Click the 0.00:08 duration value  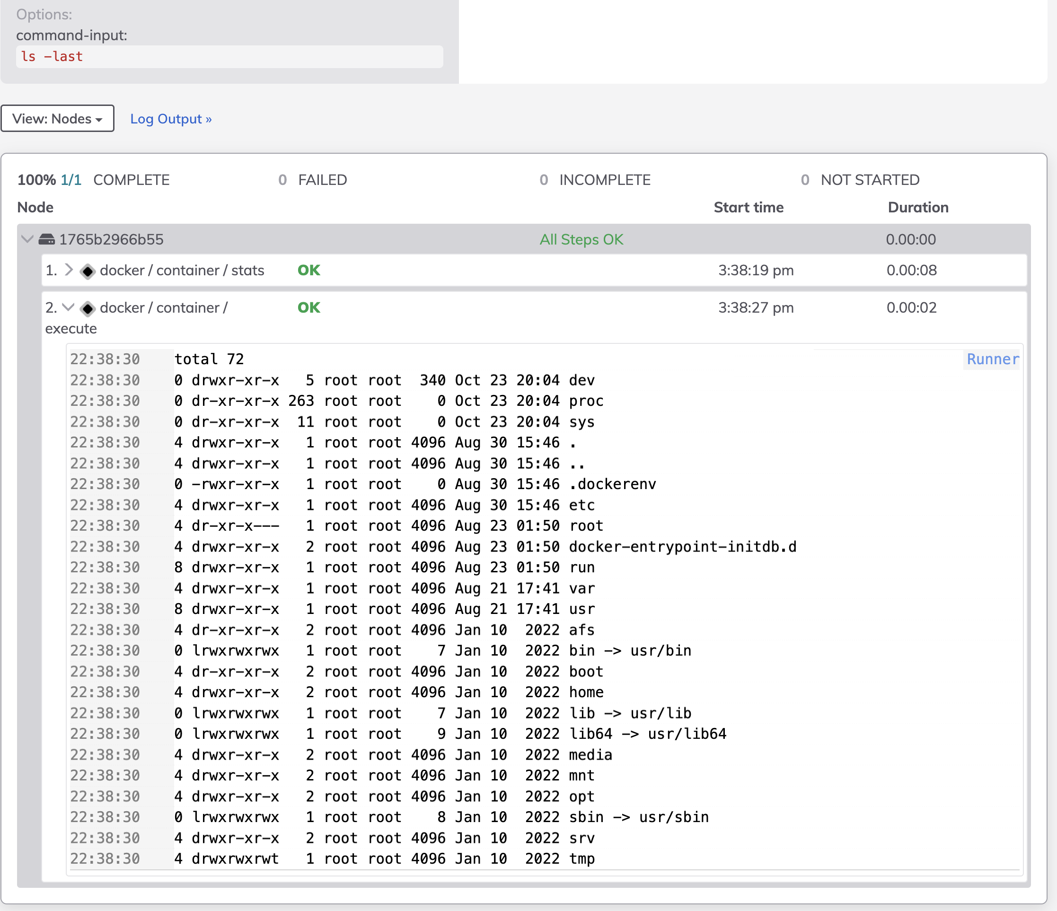912,271
